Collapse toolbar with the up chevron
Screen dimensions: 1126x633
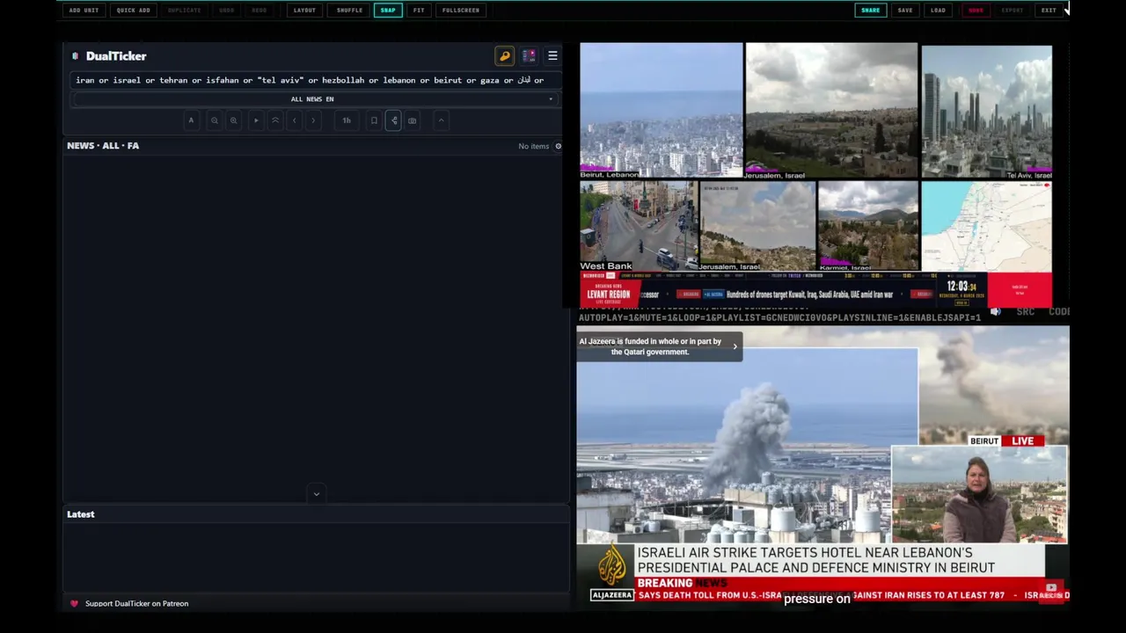click(x=442, y=120)
